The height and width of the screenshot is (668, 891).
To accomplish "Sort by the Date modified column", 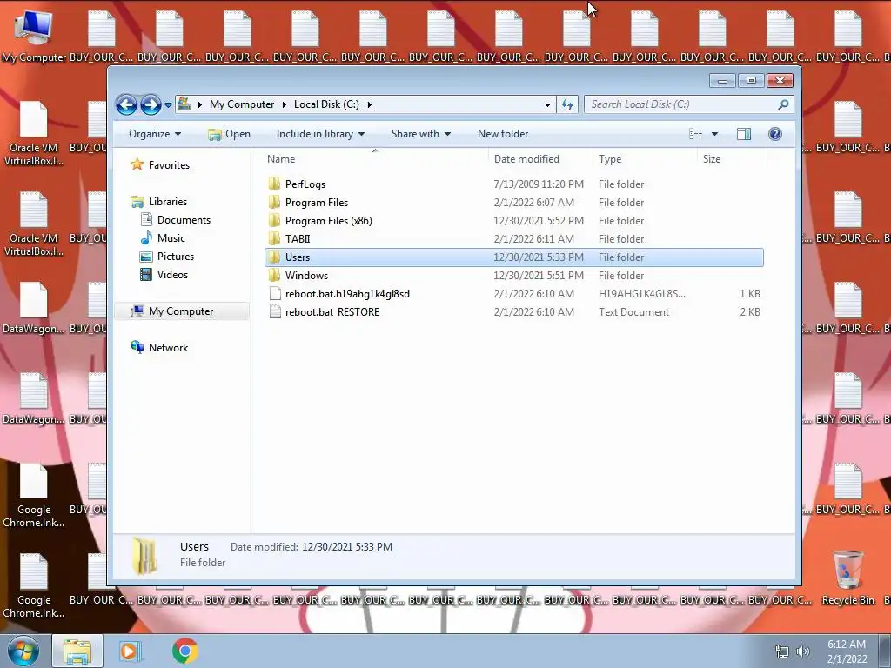I will (x=526, y=160).
